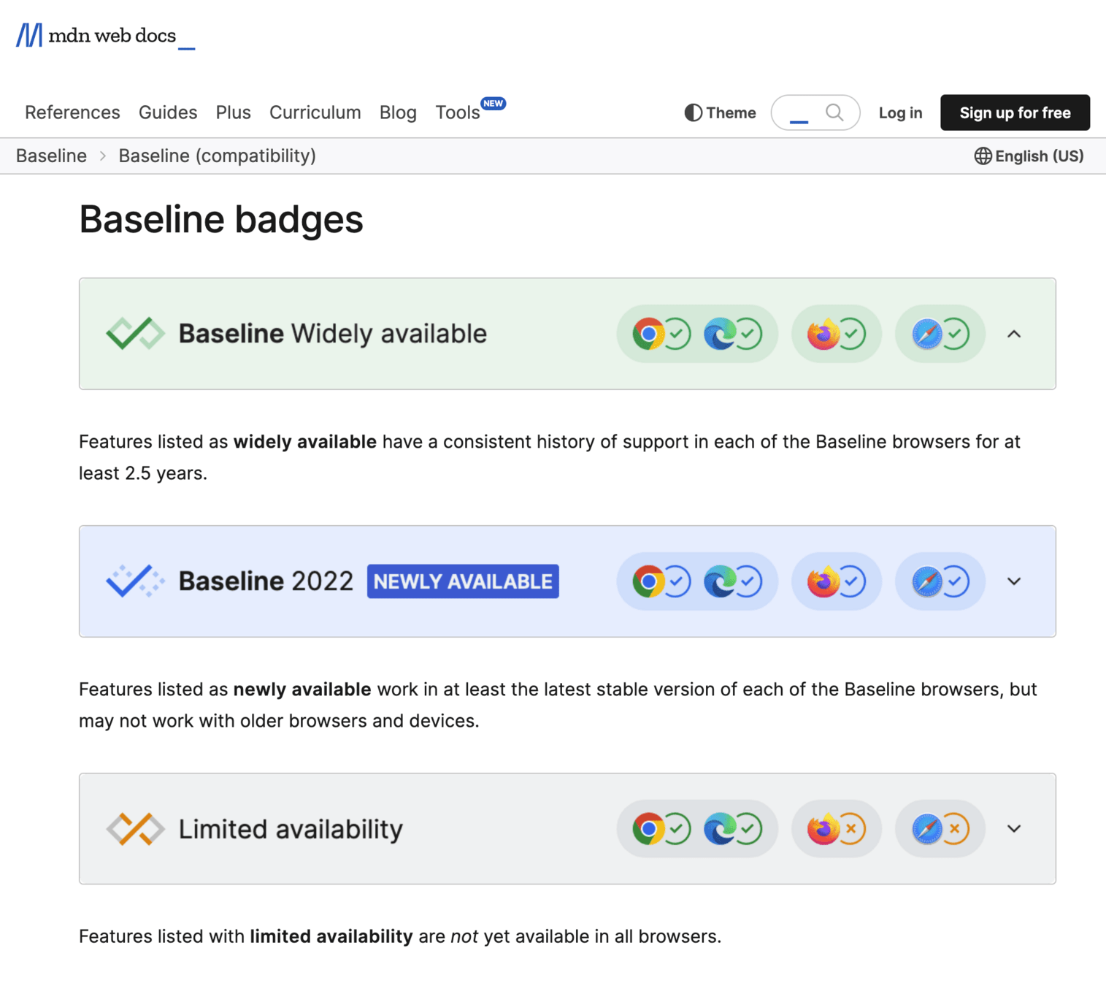This screenshot has width=1106, height=986.
Task: Click the Baseline Widely available green checkmark logo
Action: click(x=135, y=334)
